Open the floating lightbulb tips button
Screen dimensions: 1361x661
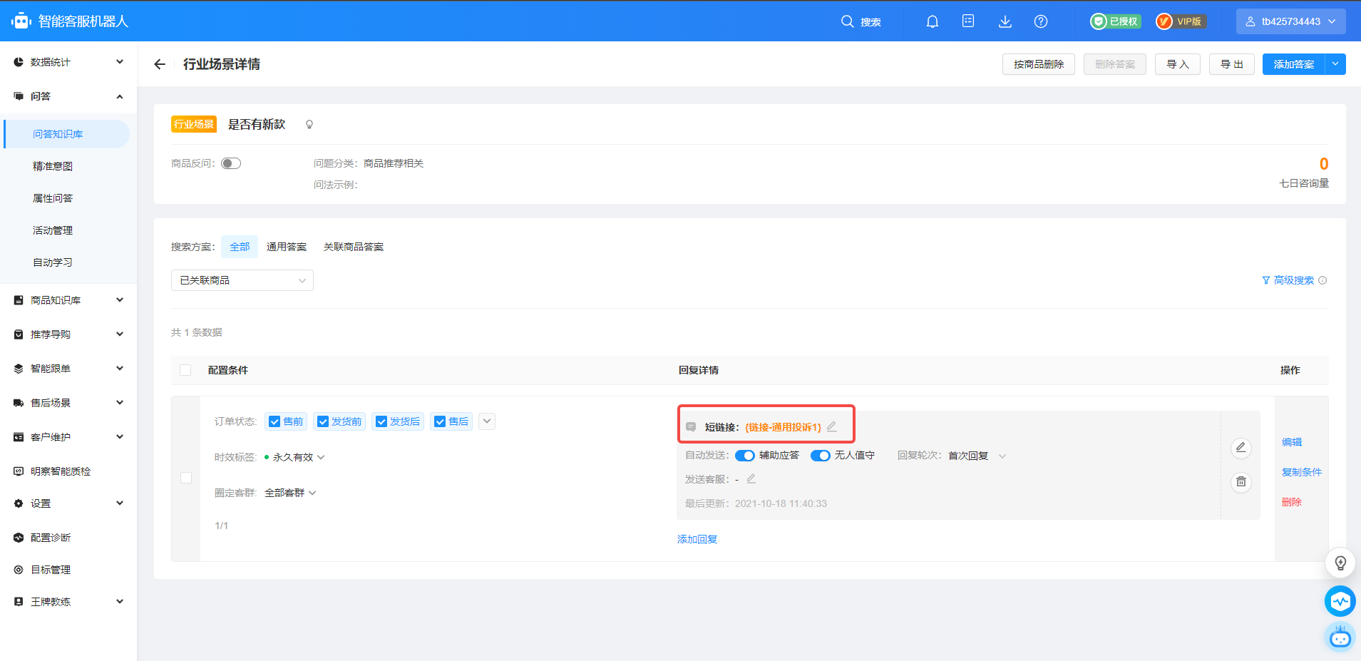coord(1340,563)
